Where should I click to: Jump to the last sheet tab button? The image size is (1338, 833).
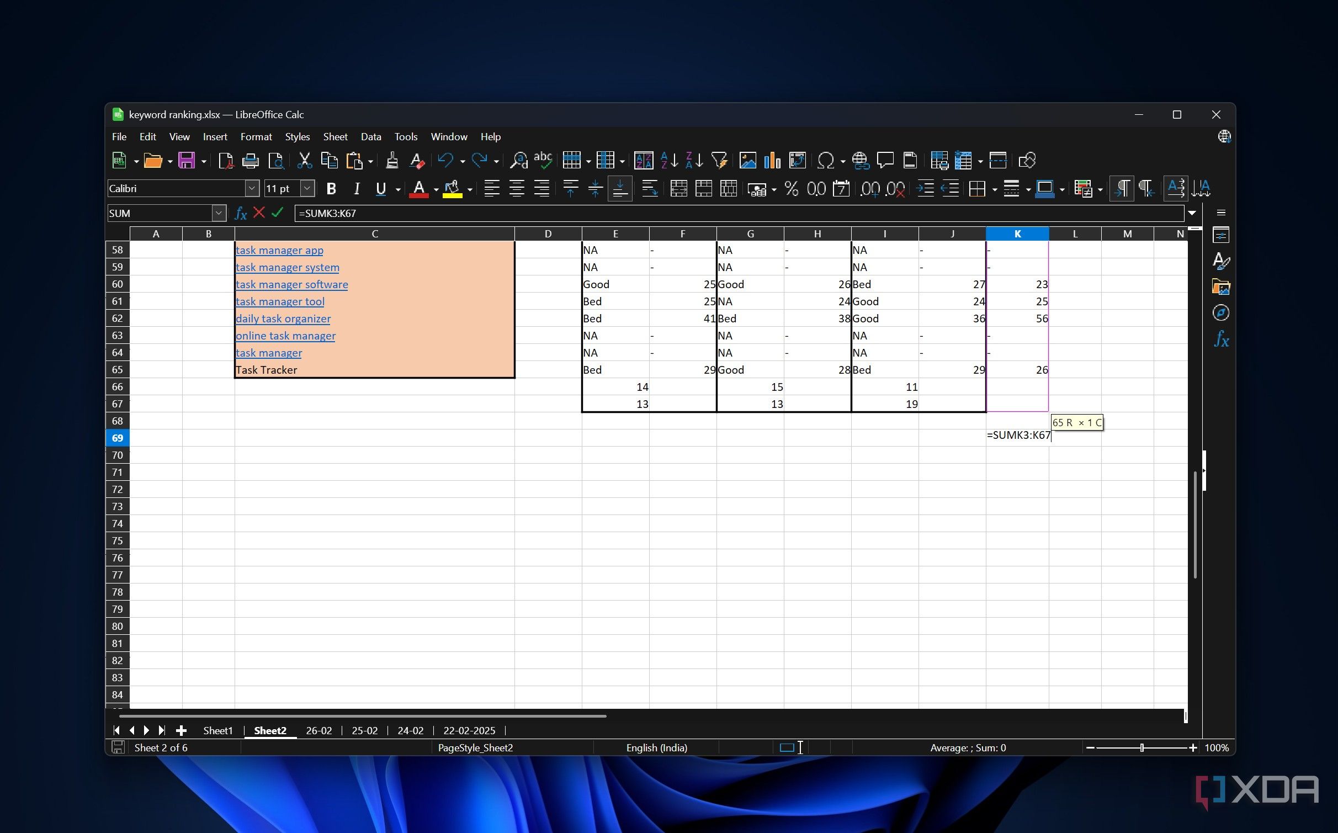162,730
